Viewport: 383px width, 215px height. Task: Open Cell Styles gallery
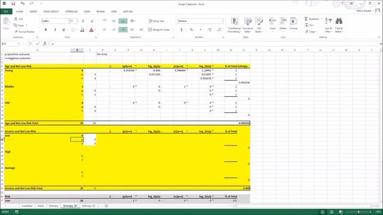click(x=259, y=25)
